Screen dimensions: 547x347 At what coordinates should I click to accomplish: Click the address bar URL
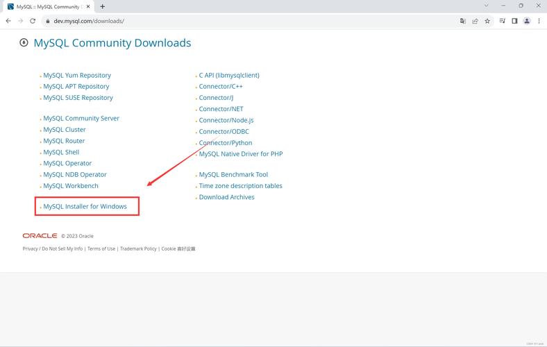tap(89, 21)
